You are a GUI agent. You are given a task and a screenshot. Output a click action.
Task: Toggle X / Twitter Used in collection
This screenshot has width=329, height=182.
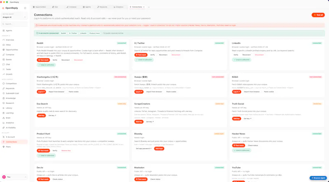[x=144, y=60]
